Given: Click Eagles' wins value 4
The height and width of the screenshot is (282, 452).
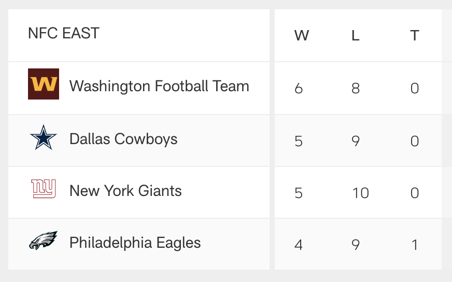Looking at the screenshot, I should point(299,245).
